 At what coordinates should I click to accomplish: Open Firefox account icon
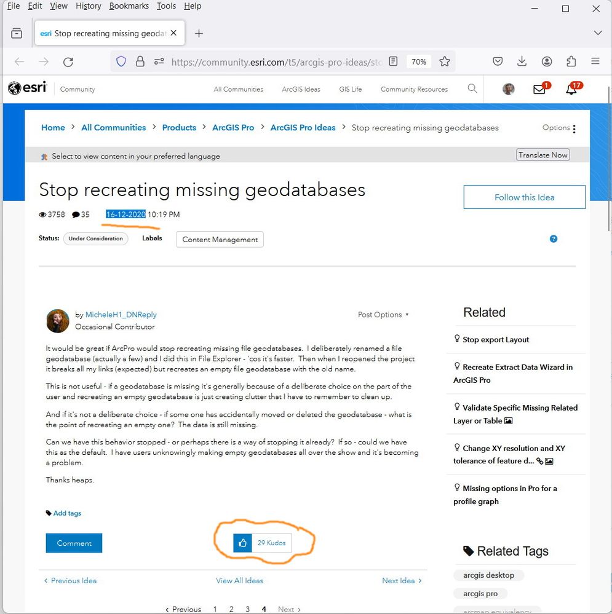tap(547, 61)
